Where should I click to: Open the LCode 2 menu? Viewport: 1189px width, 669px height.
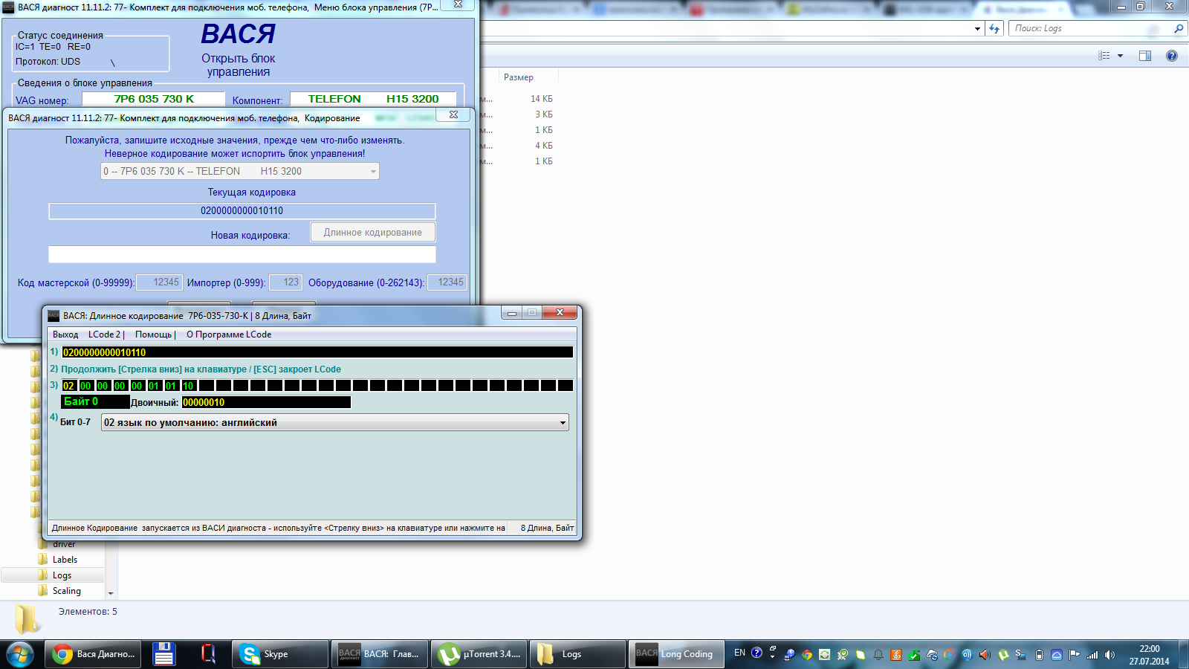point(104,334)
